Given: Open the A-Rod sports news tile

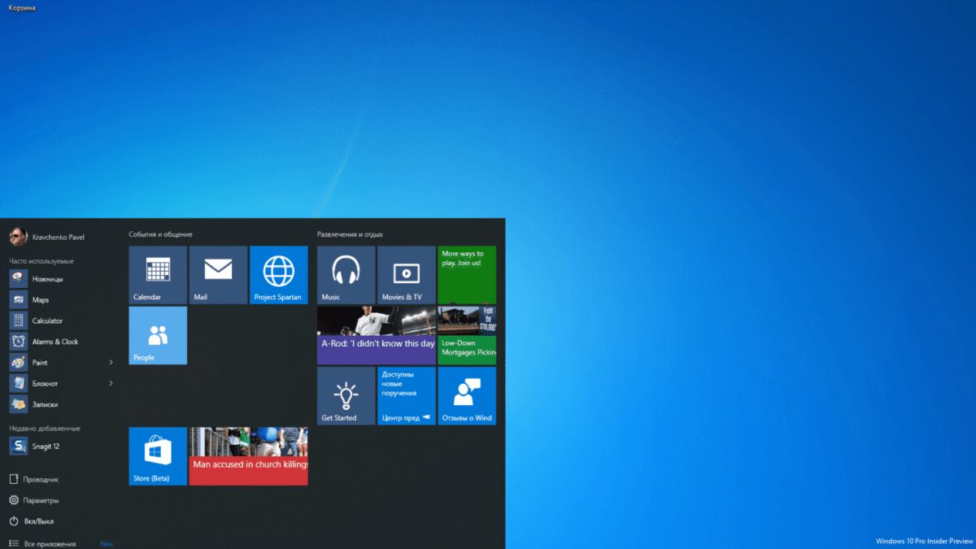Looking at the screenshot, I should (376, 335).
